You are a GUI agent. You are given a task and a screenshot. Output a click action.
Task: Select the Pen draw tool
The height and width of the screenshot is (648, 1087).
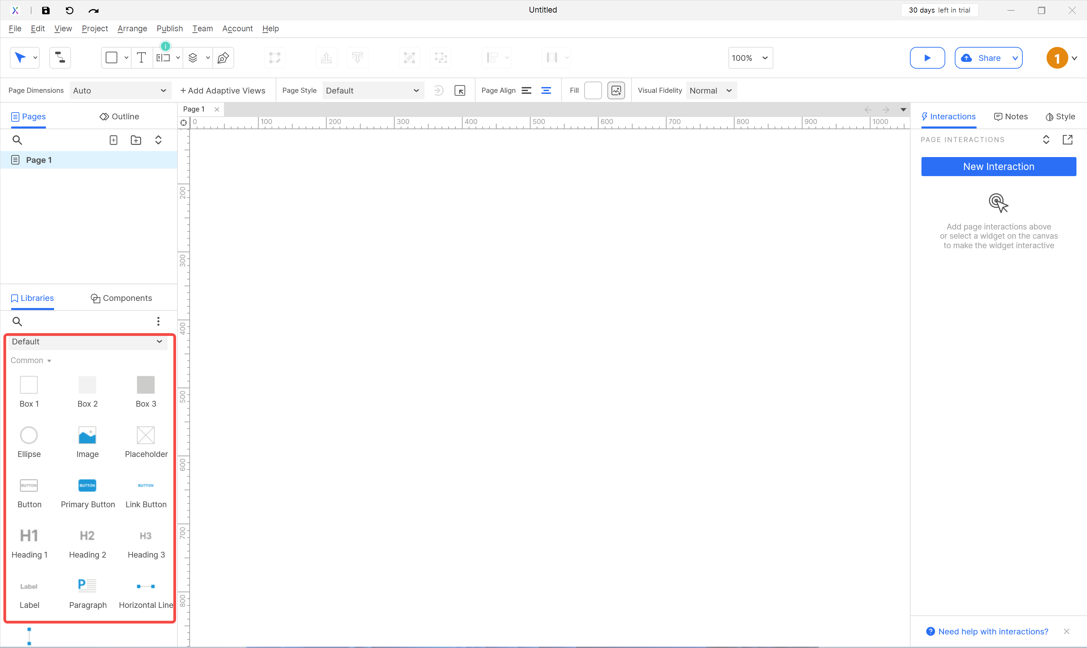point(223,58)
